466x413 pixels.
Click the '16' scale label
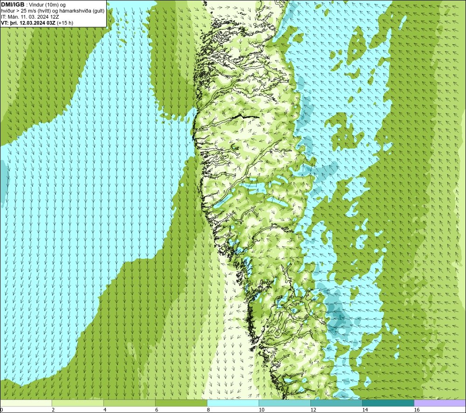click(x=416, y=410)
